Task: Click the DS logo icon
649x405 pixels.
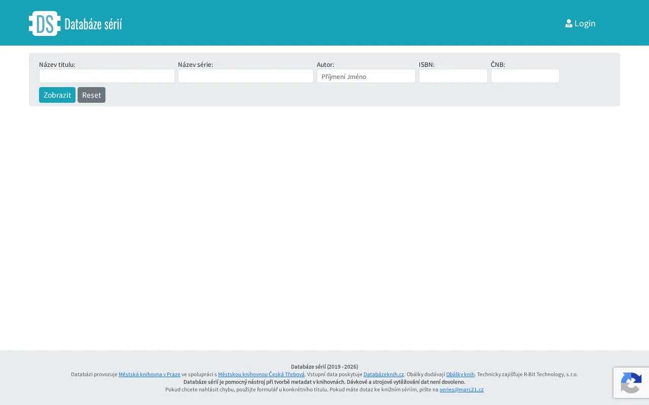Action: click(x=45, y=23)
